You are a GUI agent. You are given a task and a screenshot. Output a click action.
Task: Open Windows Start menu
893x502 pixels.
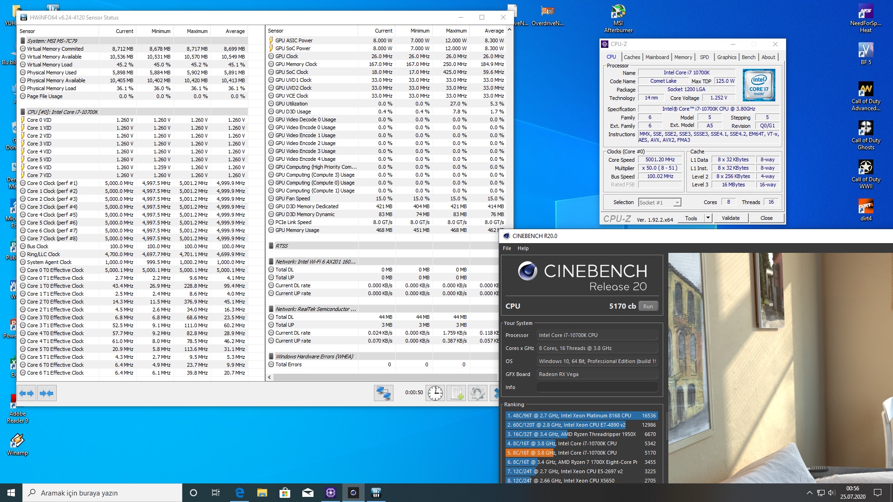[11, 493]
